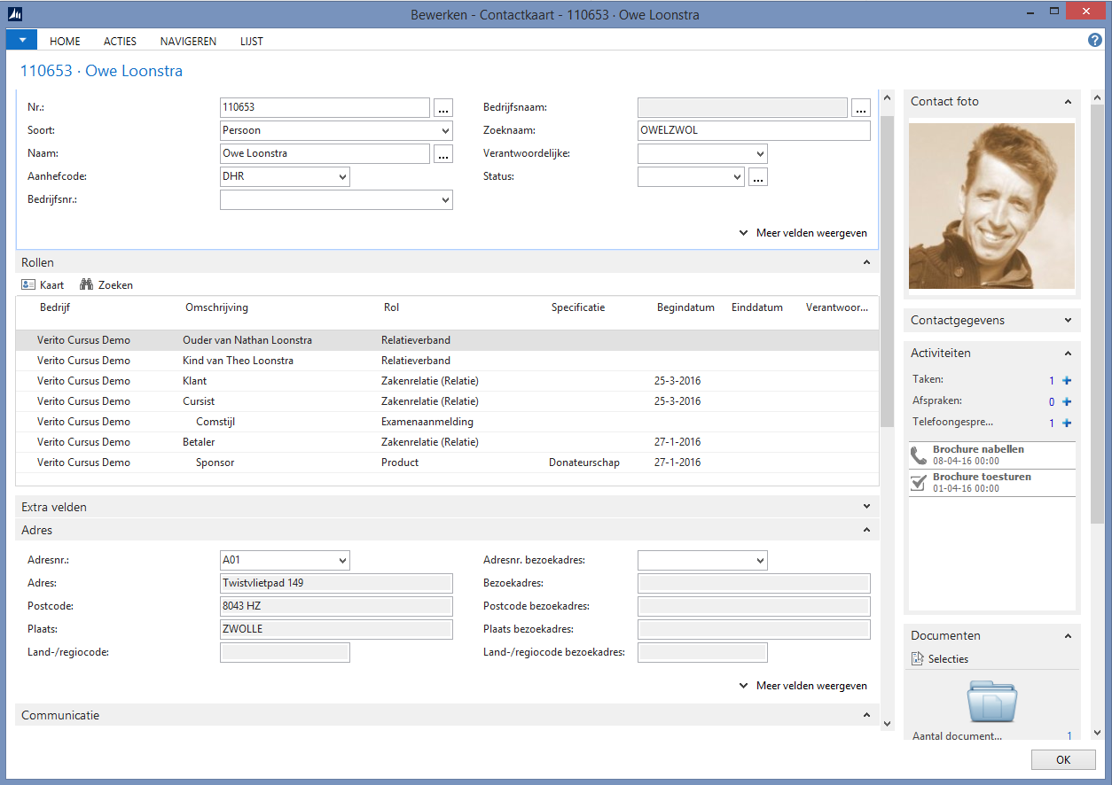Viewport: 1112px width, 785px height.
Task: Click the Zoeken binoculars icon
Action: 87,285
